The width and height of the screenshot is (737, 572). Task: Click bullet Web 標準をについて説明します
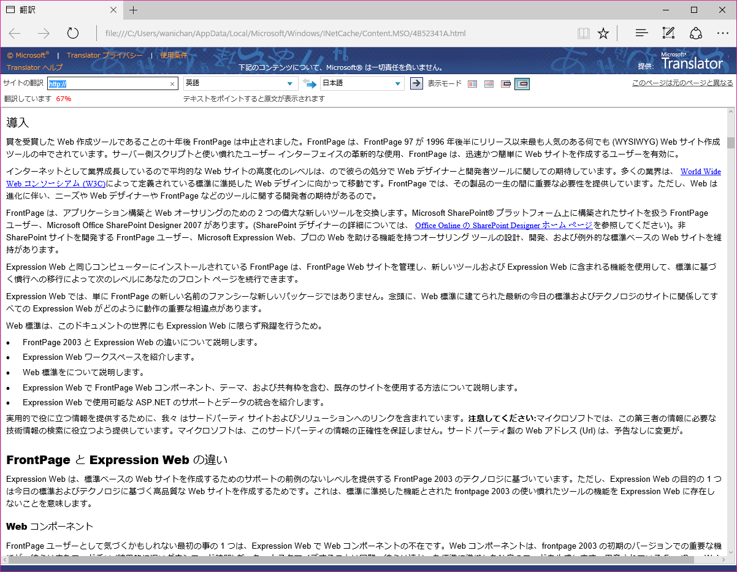click(83, 372)
